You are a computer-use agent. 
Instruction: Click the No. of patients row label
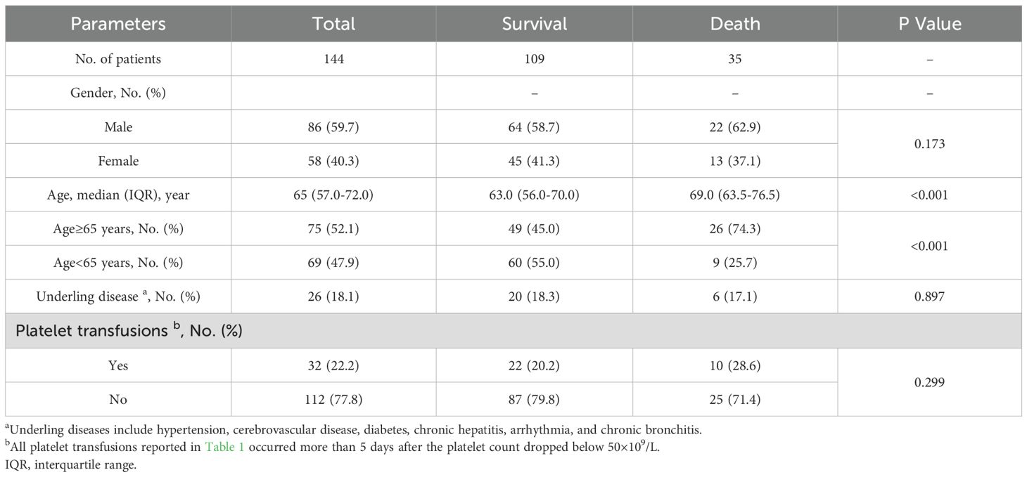click(x=118, y=59)
